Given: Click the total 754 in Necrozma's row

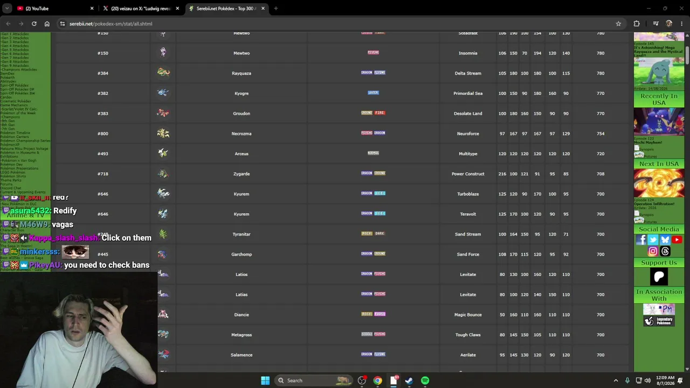Looking at the screenshot, I should (601, 134).
